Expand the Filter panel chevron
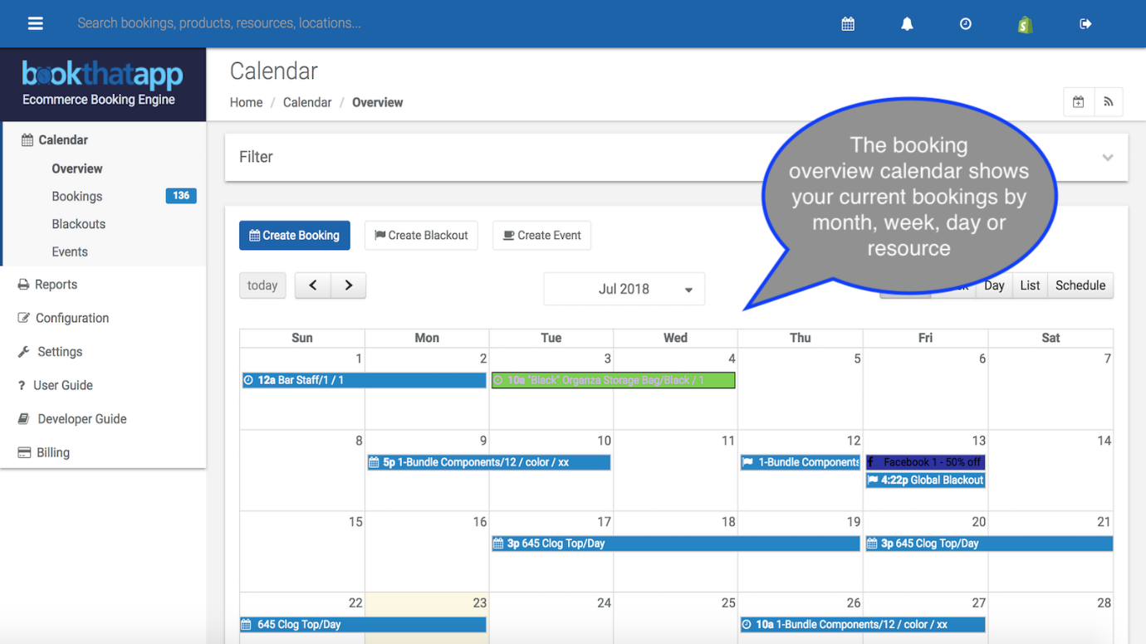This screenshot has width=1146, height=644. pyautogui.click(x=1107, y=157)
